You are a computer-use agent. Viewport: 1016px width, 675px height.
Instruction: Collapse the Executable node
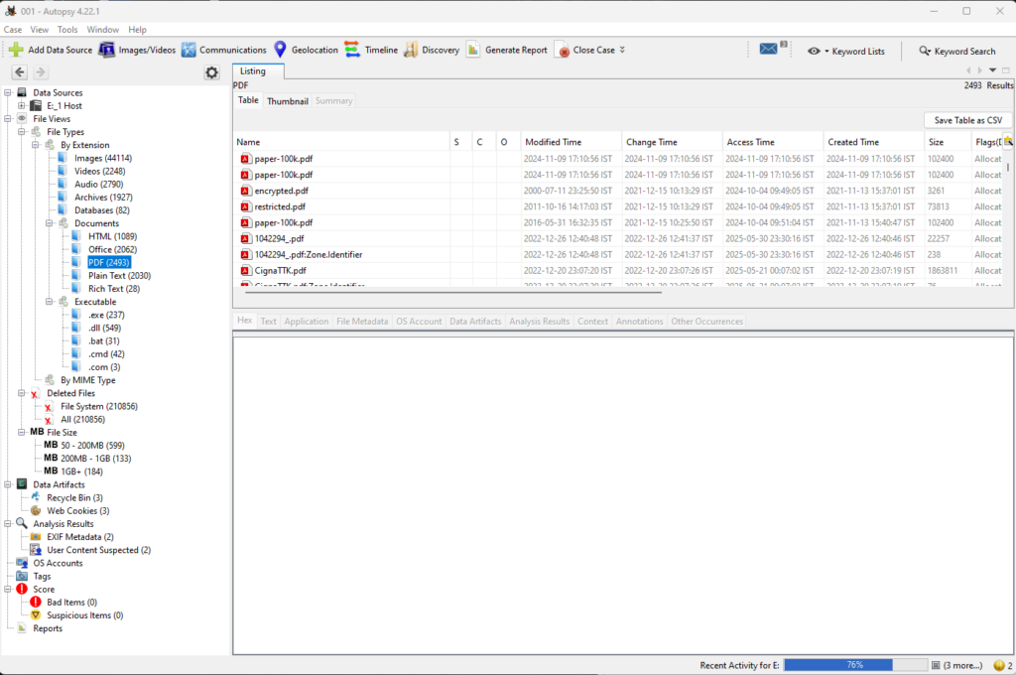click(50, 302)
